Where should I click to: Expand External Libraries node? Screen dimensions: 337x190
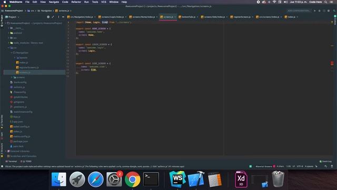click(6, 151)
